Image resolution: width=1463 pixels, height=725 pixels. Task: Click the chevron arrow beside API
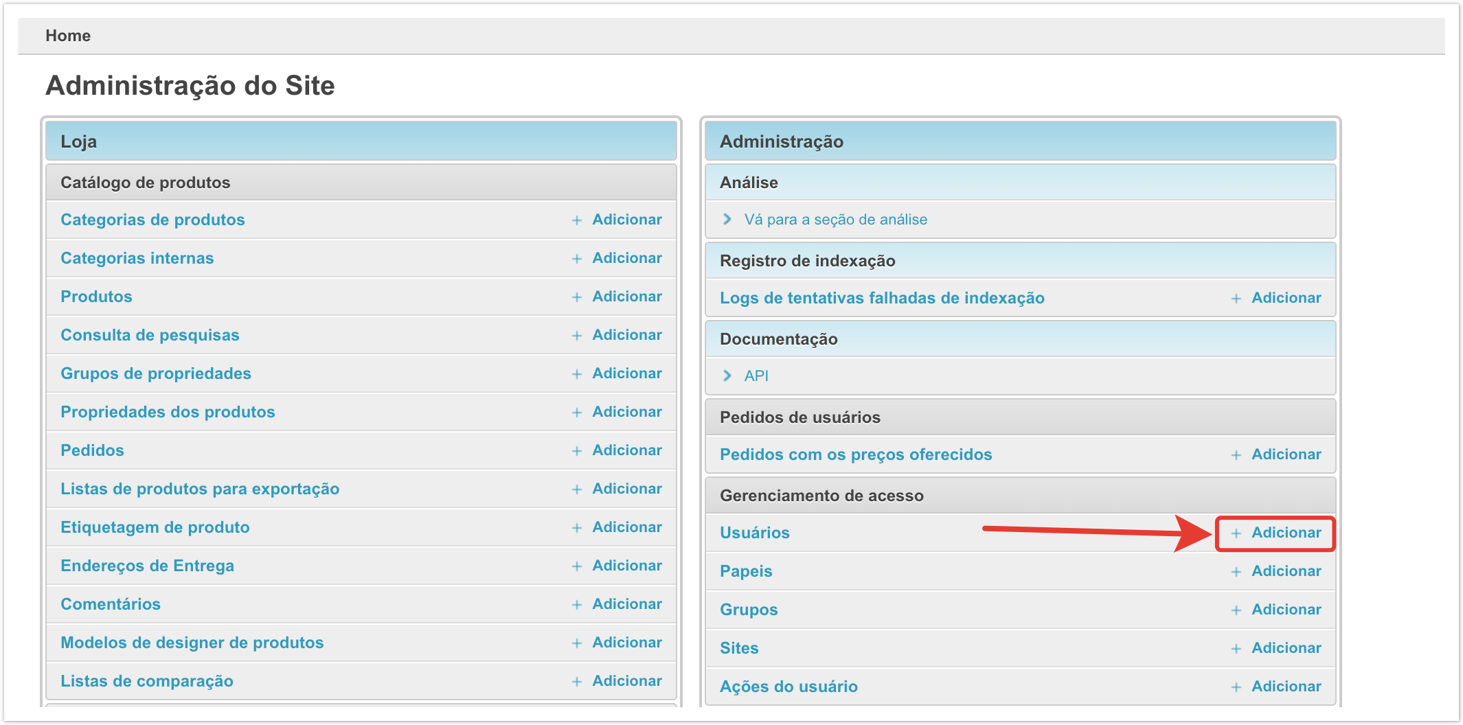727,376
